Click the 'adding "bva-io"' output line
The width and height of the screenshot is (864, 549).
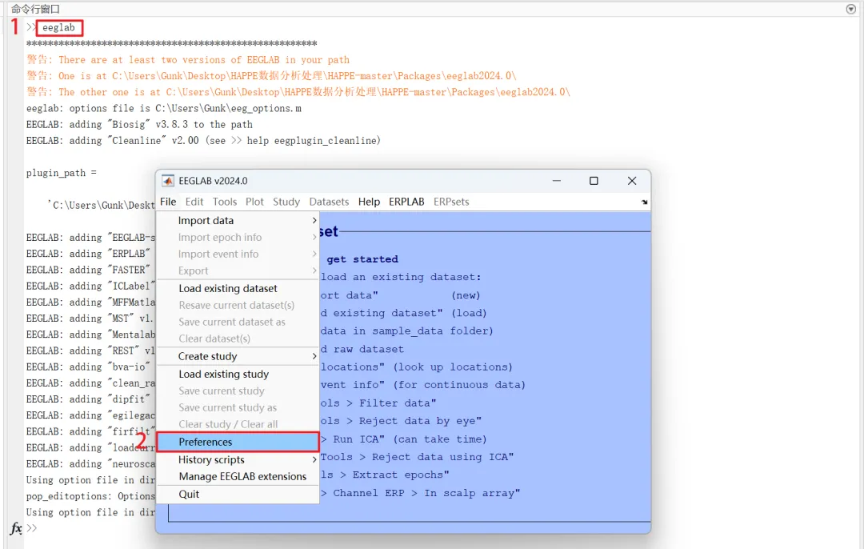tap(88, 367)
